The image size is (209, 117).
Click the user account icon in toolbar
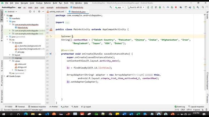(x=207, y=7)
